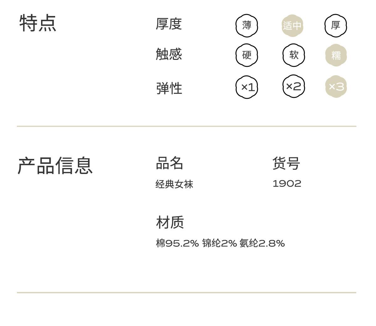Click the 品名 field label
This screenshot has height=326, width=376.
pos(170,163)
